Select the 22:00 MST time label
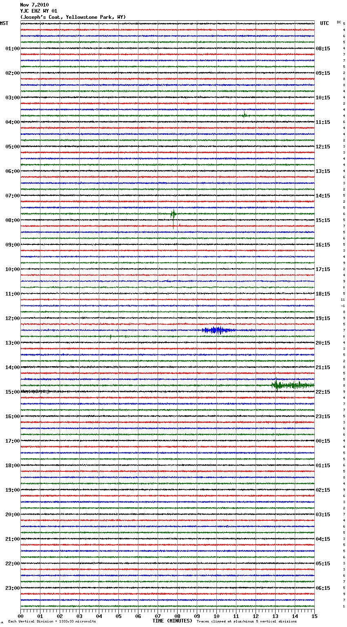This screenshot has width=347, height=627. pyautogui.click(x=13, y=564)
